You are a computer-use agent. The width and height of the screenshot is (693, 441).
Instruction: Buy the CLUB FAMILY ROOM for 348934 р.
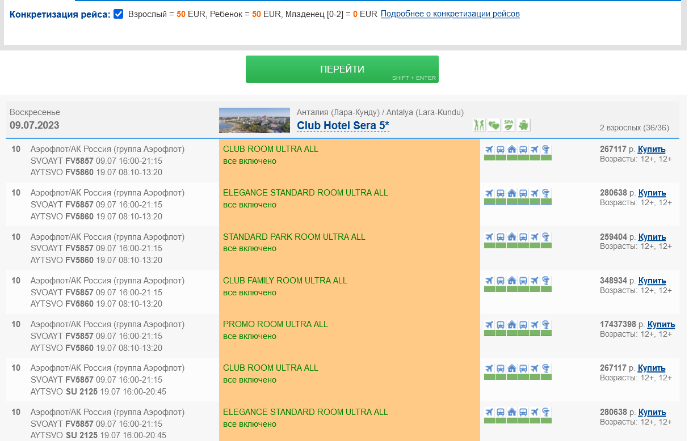point(652,281)
